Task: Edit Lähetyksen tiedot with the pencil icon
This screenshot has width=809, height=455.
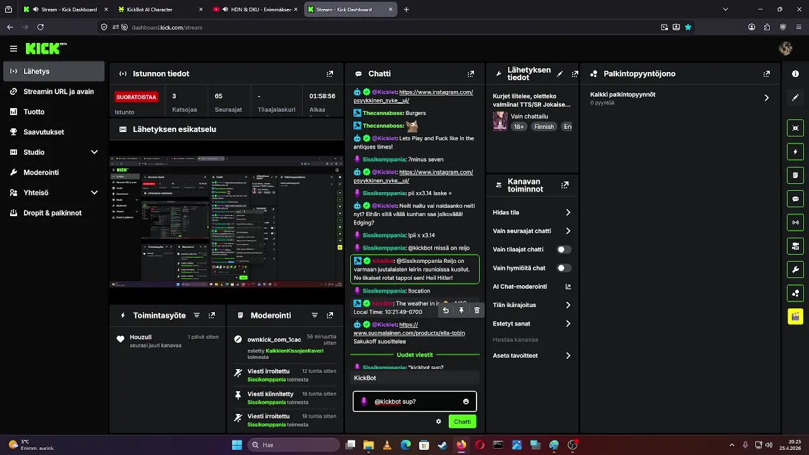Action: pos(560,74)
